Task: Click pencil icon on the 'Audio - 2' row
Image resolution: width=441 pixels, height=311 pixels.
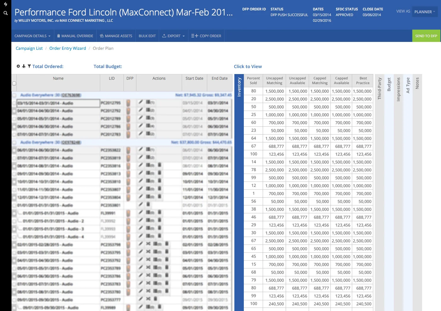Action: [140, 220]
